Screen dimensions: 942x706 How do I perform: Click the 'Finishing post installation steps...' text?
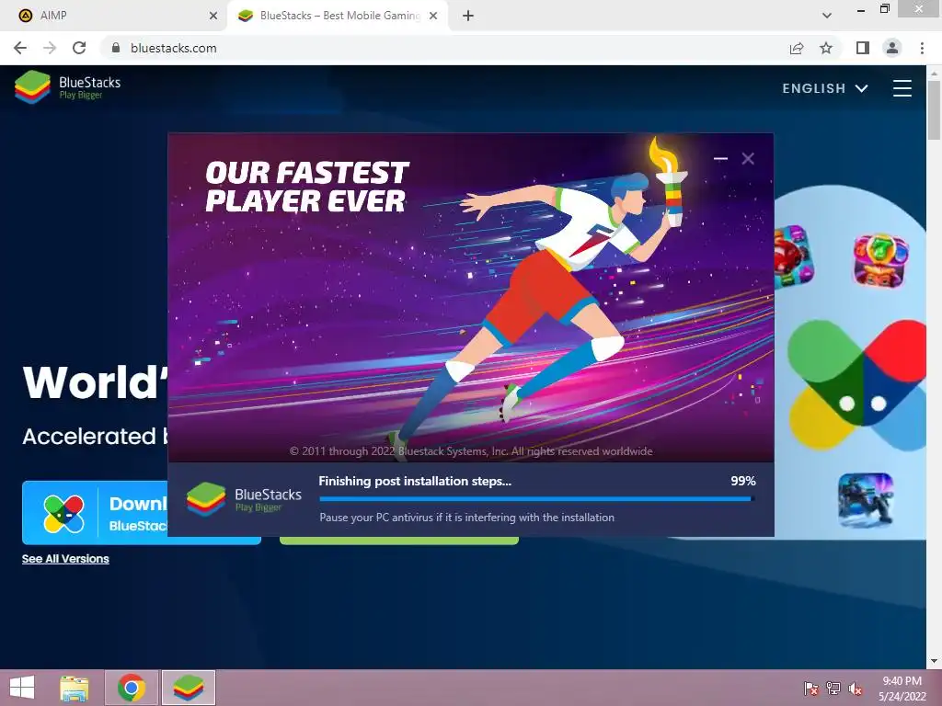415,481
